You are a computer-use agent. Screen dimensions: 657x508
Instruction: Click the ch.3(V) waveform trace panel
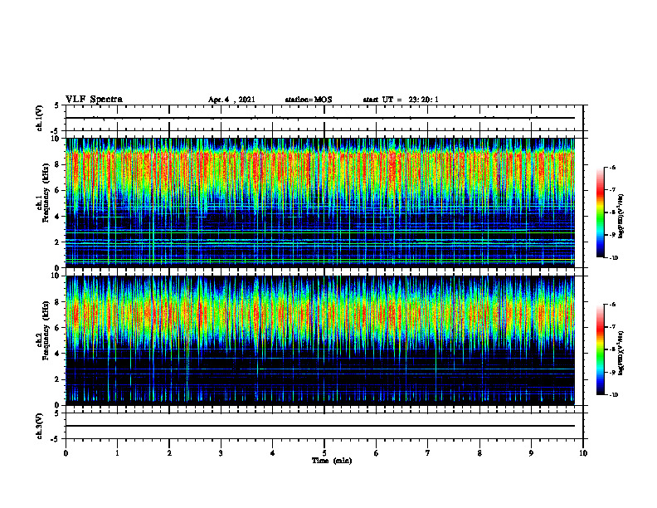[324, 426]
